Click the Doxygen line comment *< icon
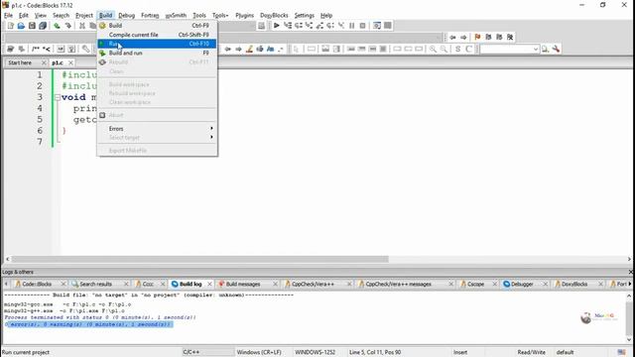This screenshot has height=357, width=635. [x=47, y=49]
